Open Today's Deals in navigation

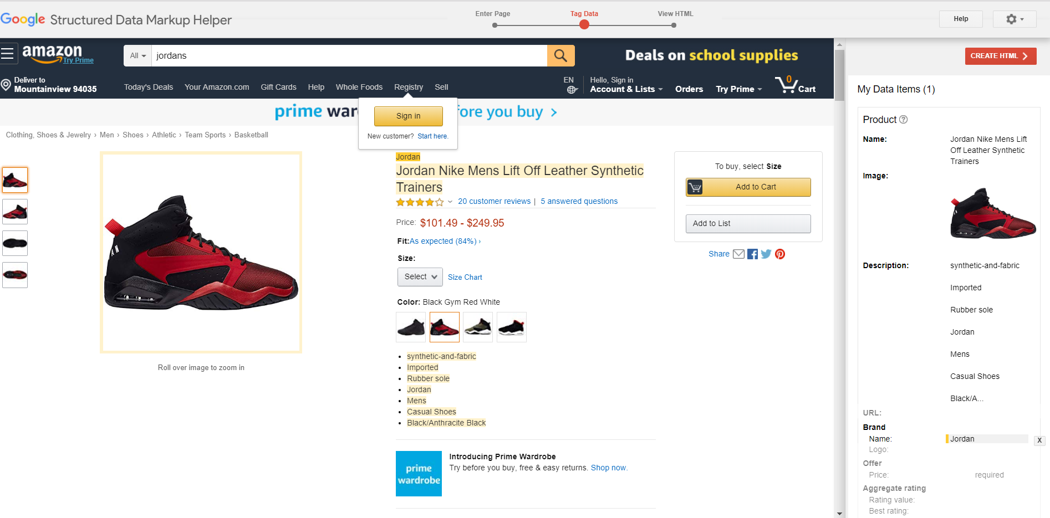point(149,87)
